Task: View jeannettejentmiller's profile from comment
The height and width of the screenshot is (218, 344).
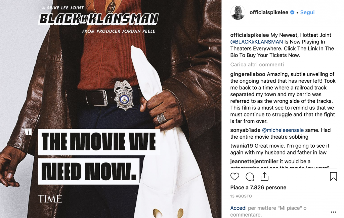Action: click(254, 161)
